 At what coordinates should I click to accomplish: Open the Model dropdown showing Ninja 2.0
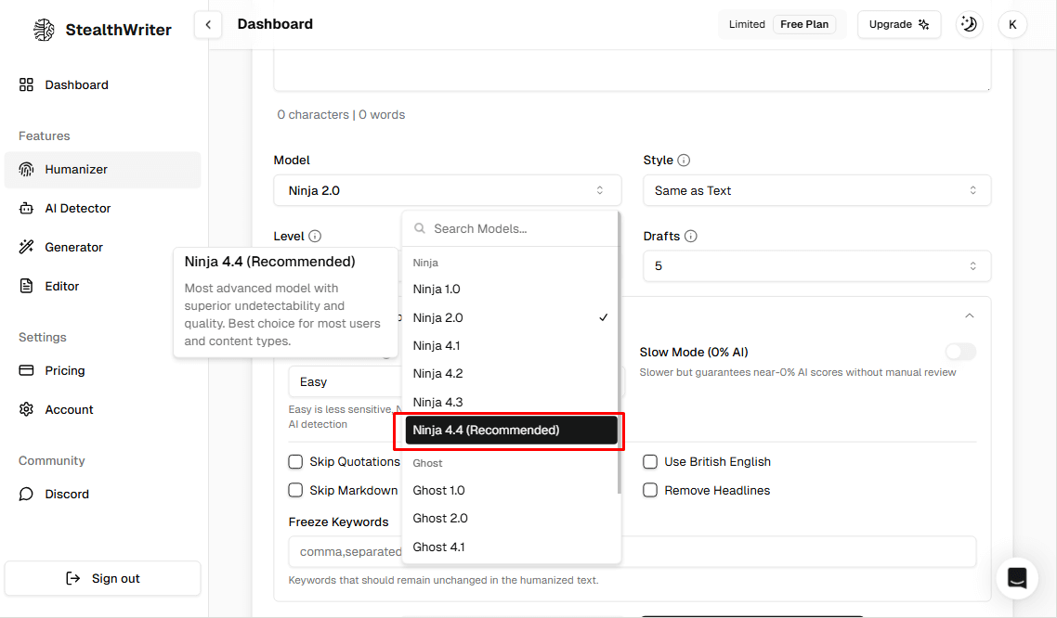click(x=447, y=190)
